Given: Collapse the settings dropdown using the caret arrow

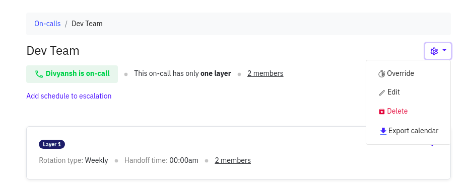Looking at the screenshot, I should pyautogui.click(x=444, y=51).
